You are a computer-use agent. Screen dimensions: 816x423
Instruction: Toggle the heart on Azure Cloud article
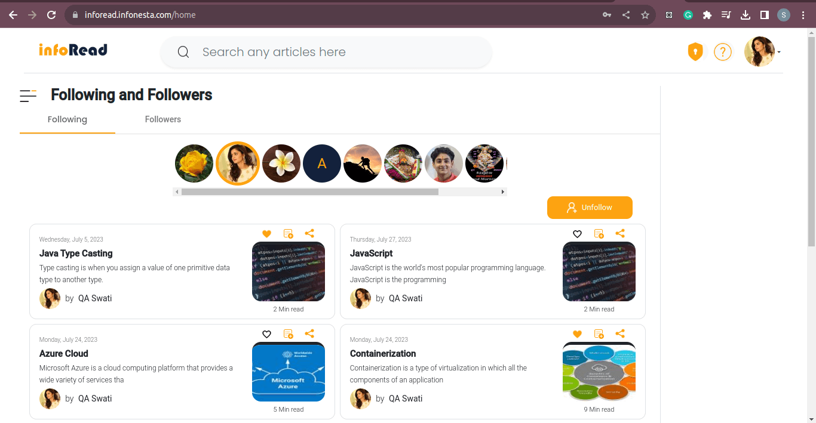click(x=266, y=334)
